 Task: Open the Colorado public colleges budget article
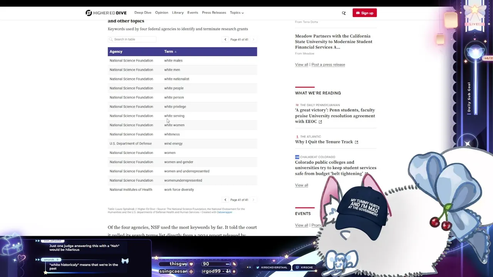(x=336, y=168)
